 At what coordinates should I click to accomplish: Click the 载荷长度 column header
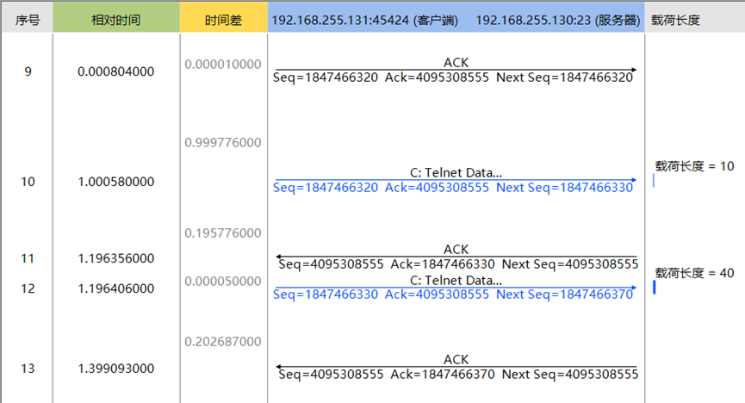pos(675,19)
